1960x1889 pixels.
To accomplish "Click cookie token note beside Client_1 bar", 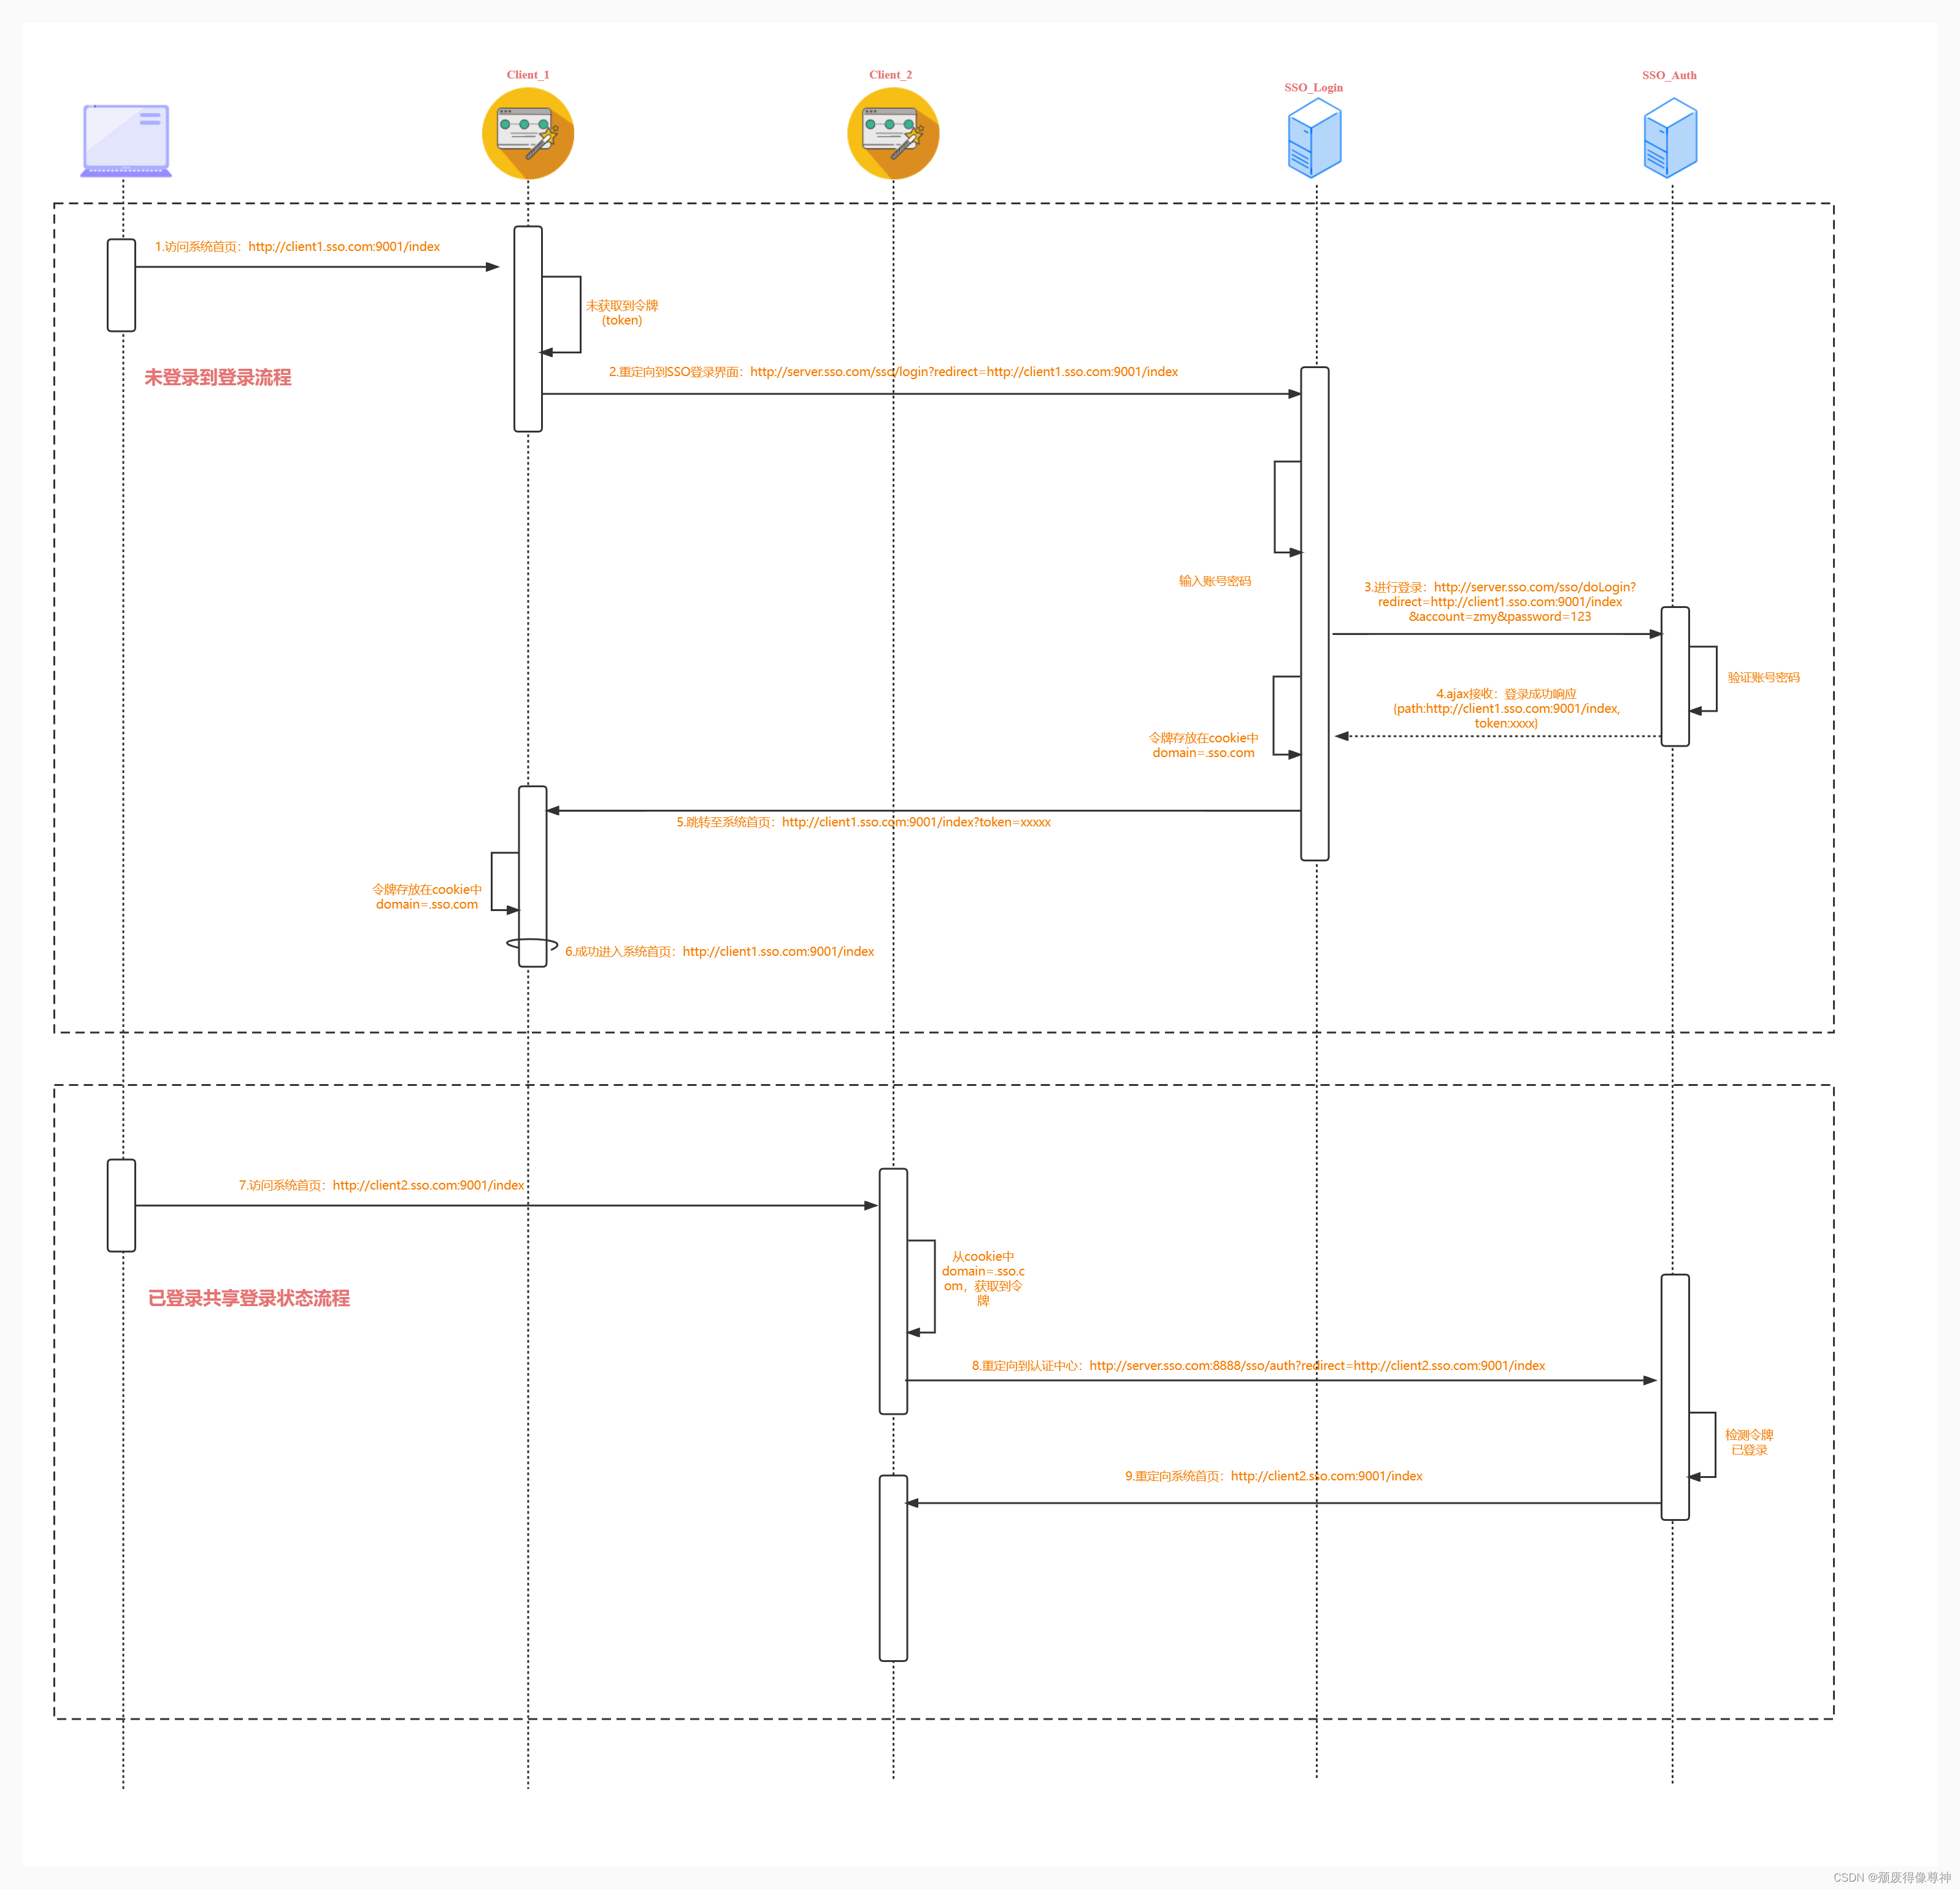I will click(427, 897).
